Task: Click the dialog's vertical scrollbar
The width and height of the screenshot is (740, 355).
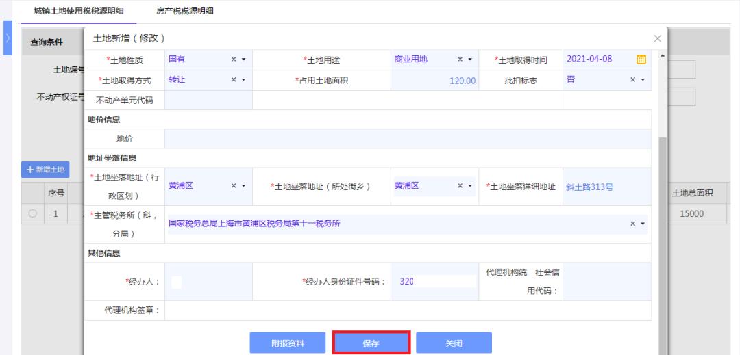Action: 662,205
